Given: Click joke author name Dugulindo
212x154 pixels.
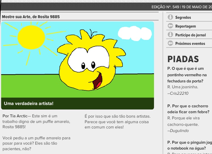Looking at the screenshot, I should click(179, 131).
